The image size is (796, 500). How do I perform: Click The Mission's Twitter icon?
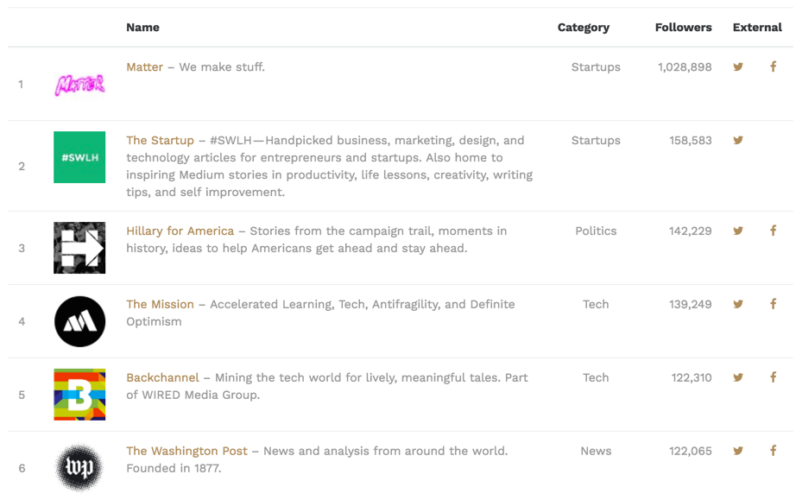point(738,305)
